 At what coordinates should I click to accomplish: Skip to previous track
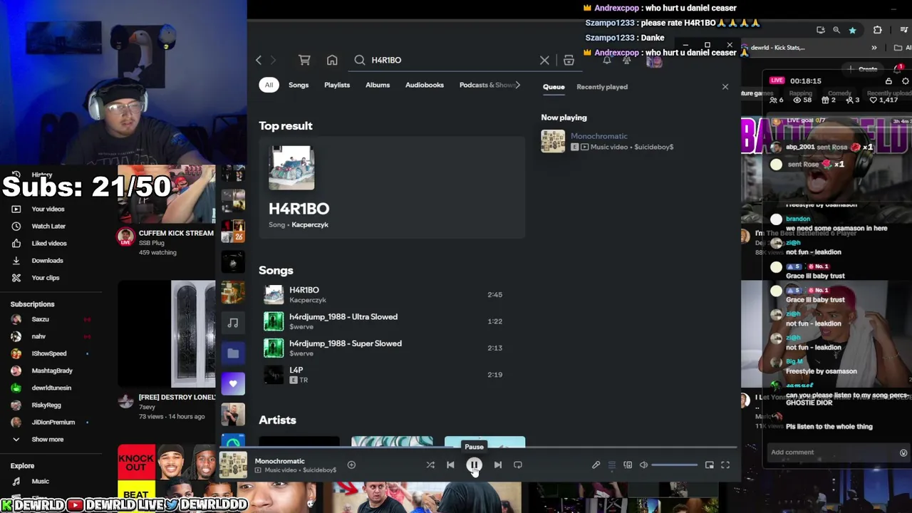(450, 465)
